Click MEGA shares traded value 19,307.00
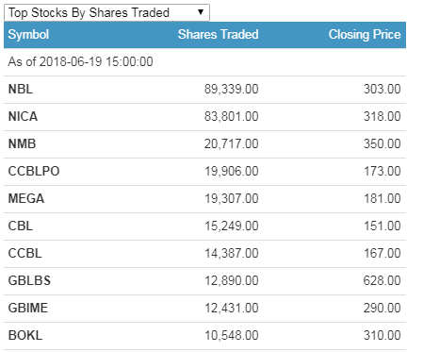Image resolution: width=423 pixels, height=352 pixels. point(232,198)
